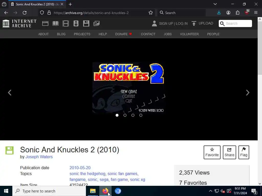Click the user avatar icon beside Sign Up
This screenshot has width=262, height=196.
point(154,23)
